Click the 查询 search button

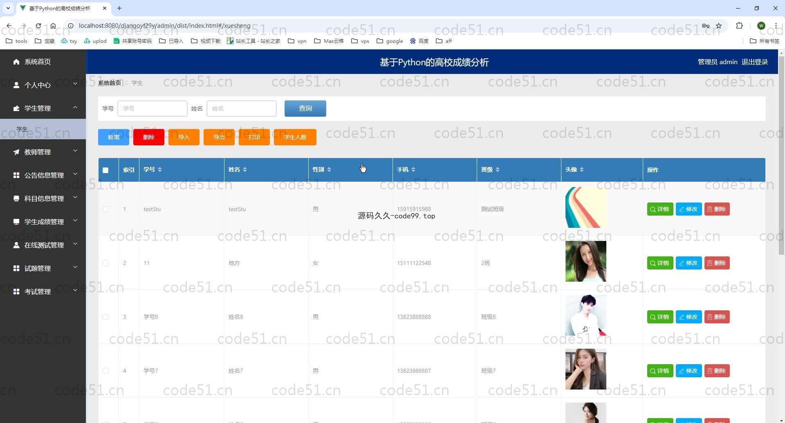pyautogui.click(x=305, y=109)
